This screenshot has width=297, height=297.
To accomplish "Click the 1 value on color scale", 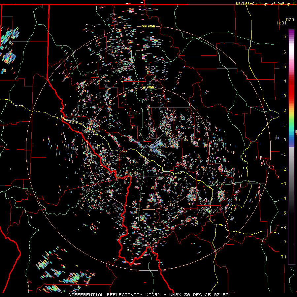I will tap(285, 125).
